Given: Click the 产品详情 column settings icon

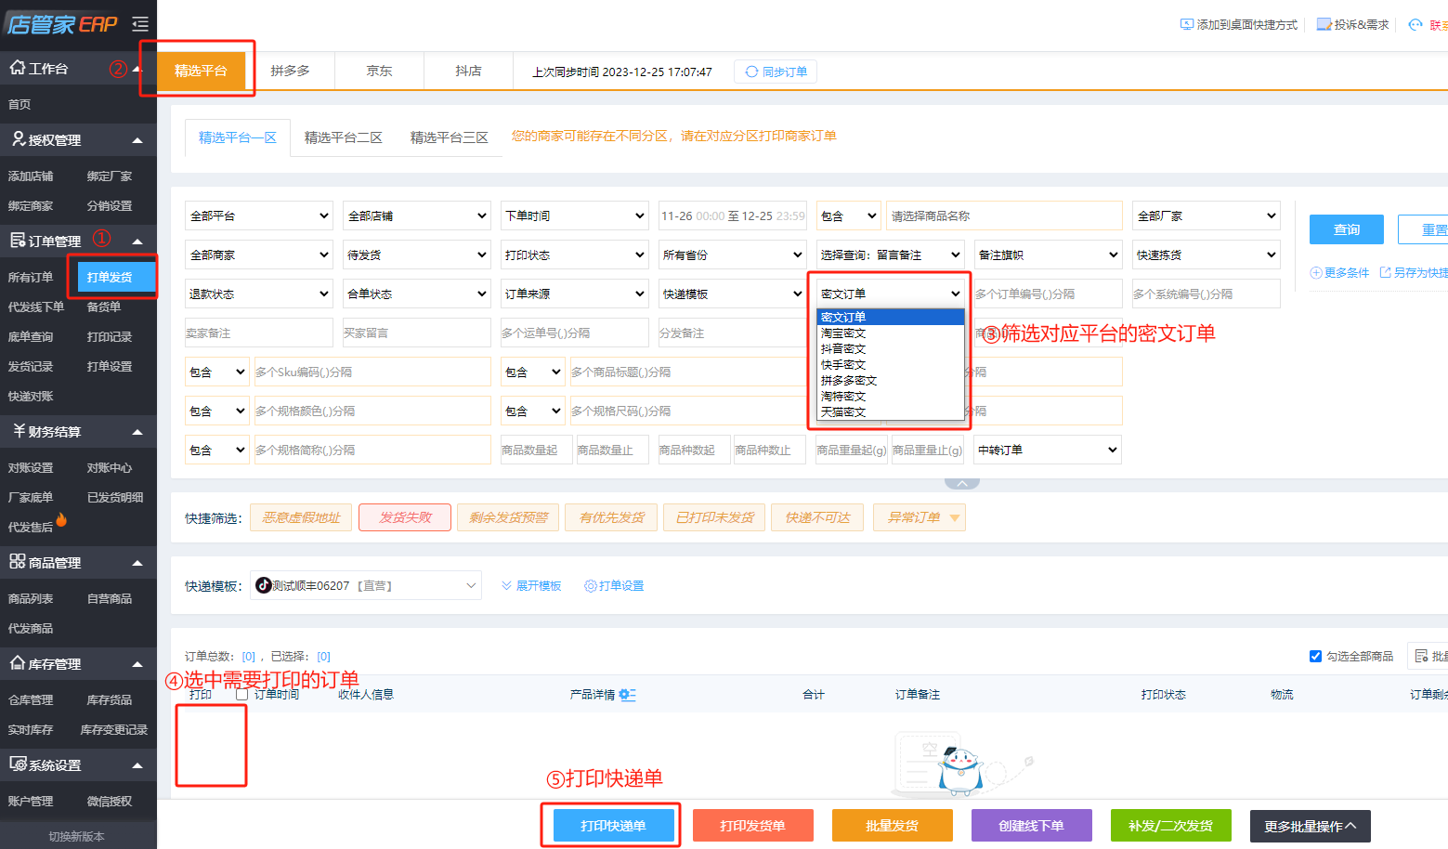Looking at the screenshot, I should coord(627,695).
